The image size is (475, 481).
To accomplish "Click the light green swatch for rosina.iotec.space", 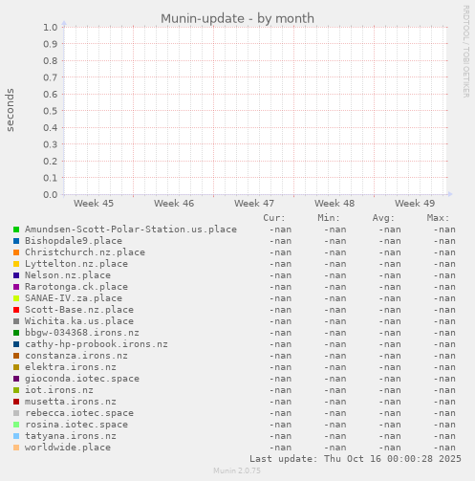I will click(x=16, y=425).
